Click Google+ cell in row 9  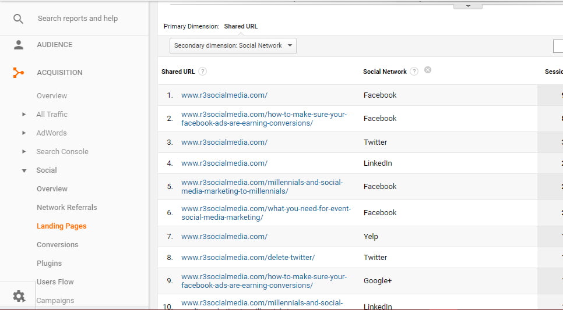pyautogui.click(x=378, y=280)
